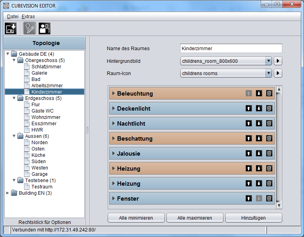The width and height of the screenshot is (304, 237).
Task: Collapse the Testebene tree node
Action: (14, 180)
